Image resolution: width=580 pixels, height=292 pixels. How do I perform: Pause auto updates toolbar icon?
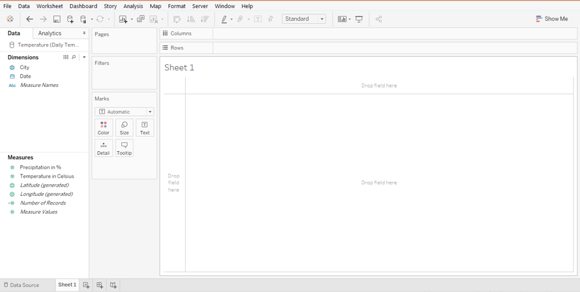[83, 19]
